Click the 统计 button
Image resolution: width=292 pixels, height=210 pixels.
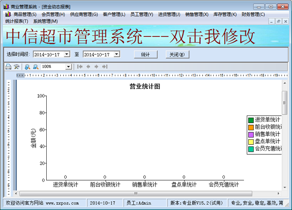[146, 54]
